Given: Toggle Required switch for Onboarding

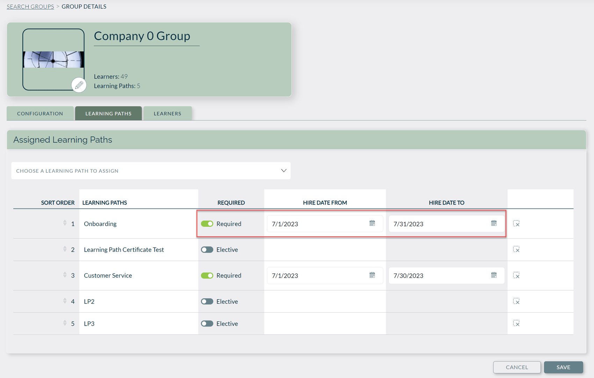Looking at the screenshot, I should [x=207, y=224].
